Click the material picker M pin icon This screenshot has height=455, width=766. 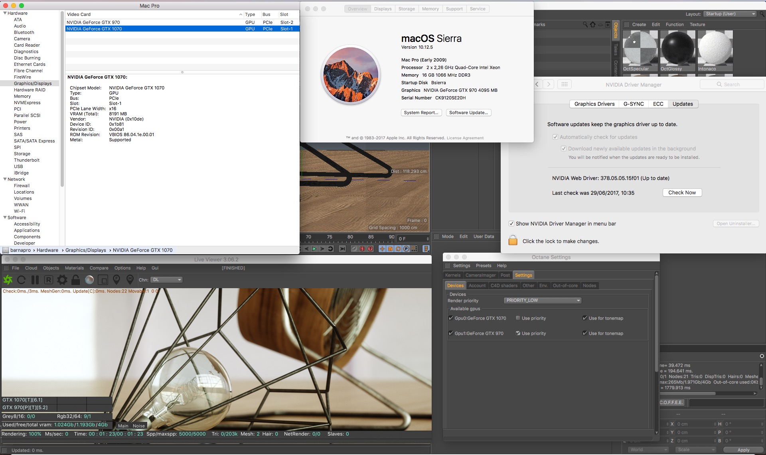pyautogui.click(x=130, y=279)
